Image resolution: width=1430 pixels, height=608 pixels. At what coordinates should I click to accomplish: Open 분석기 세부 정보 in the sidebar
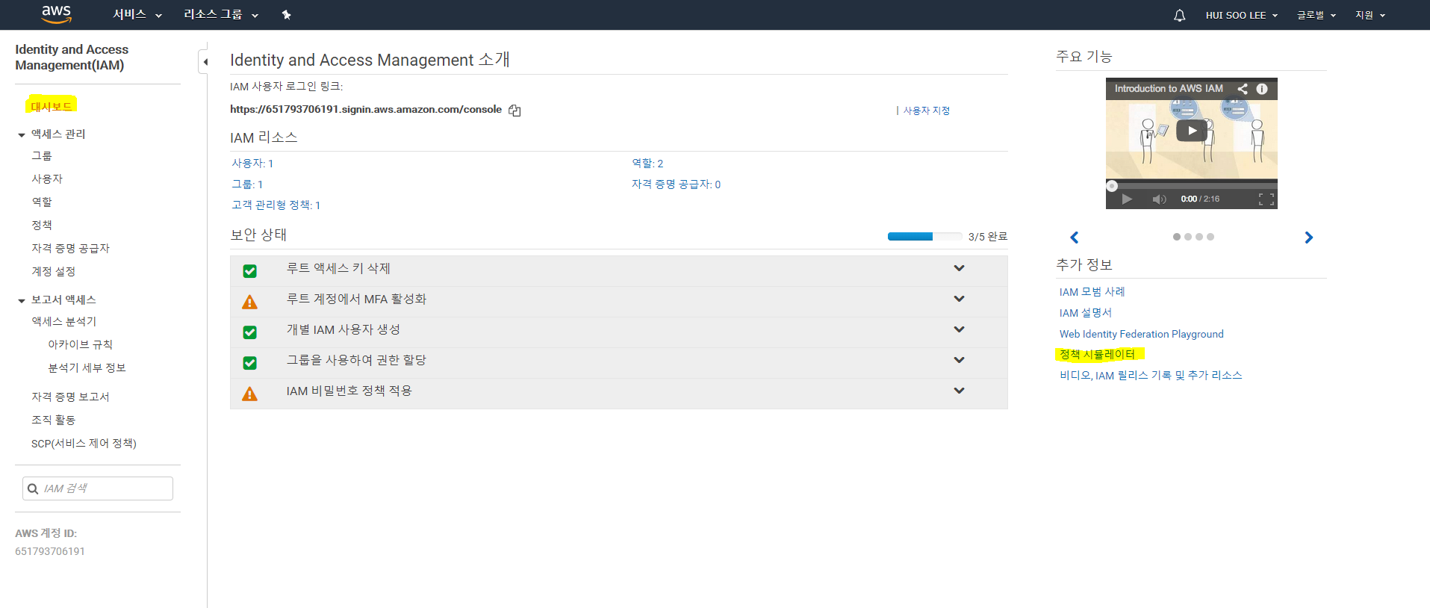tap(87, 367)
